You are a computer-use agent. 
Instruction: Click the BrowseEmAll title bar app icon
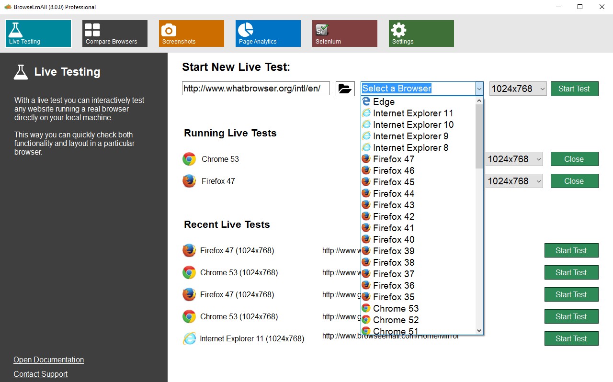[x=8, y=7]
